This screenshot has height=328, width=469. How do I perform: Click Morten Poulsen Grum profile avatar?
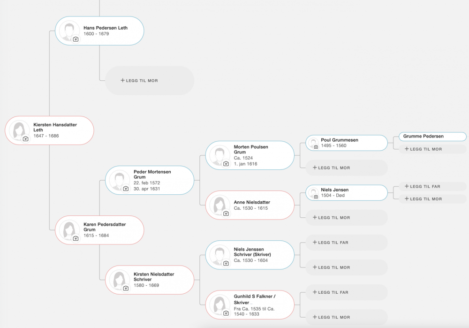(x=219, y=155)
